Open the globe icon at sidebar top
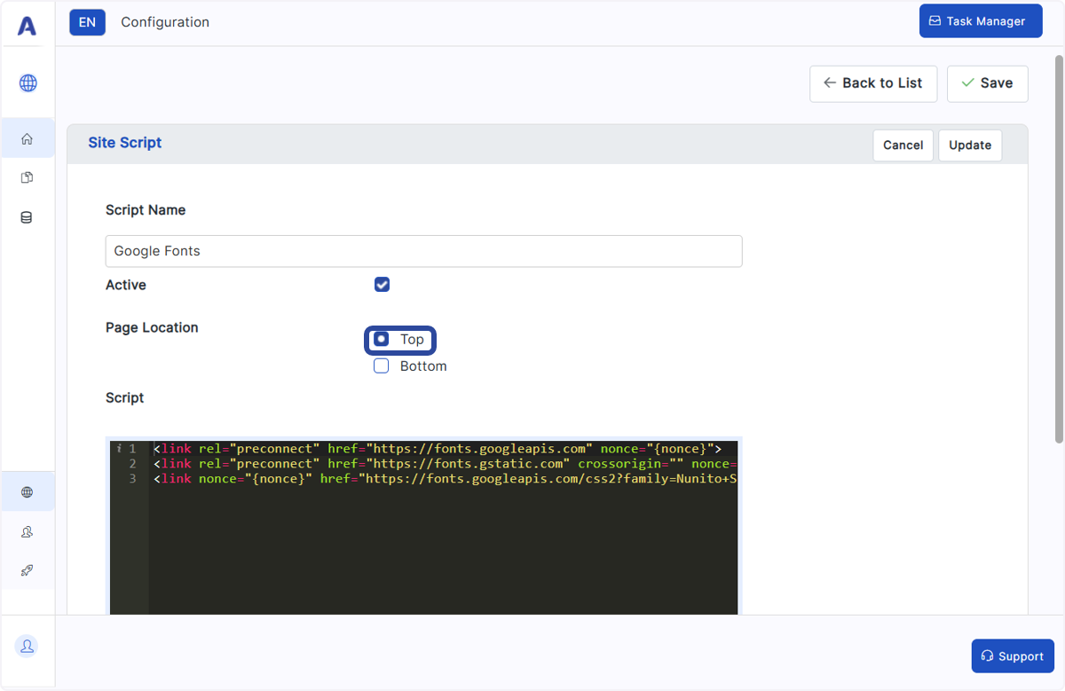1065x691 pixels. [28, 83]
